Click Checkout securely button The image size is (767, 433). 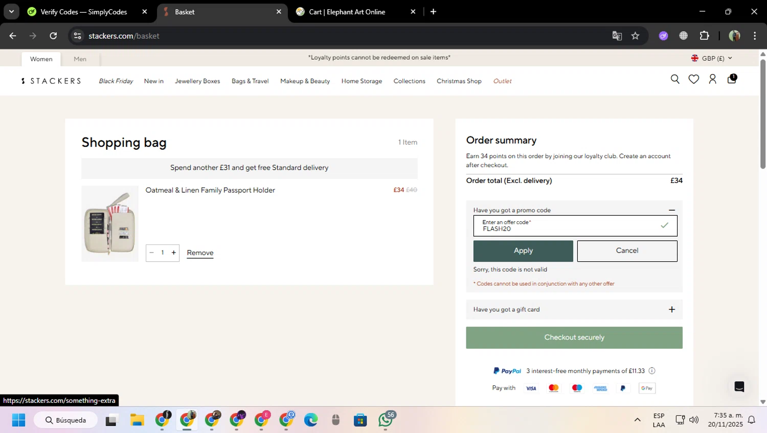pyautogui.click(x=574, y=338)
